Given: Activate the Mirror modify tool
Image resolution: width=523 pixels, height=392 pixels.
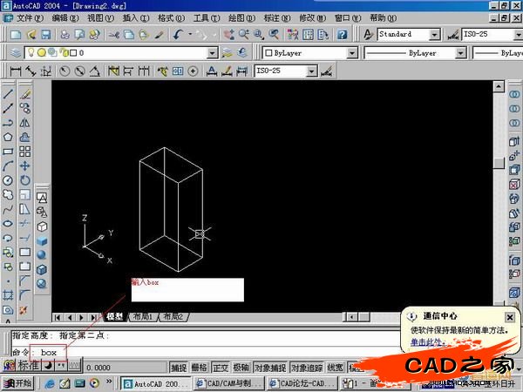Looking at the screenshot, I should tap(25, 122).
